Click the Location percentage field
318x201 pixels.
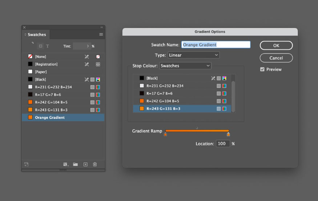coord(223,144)
